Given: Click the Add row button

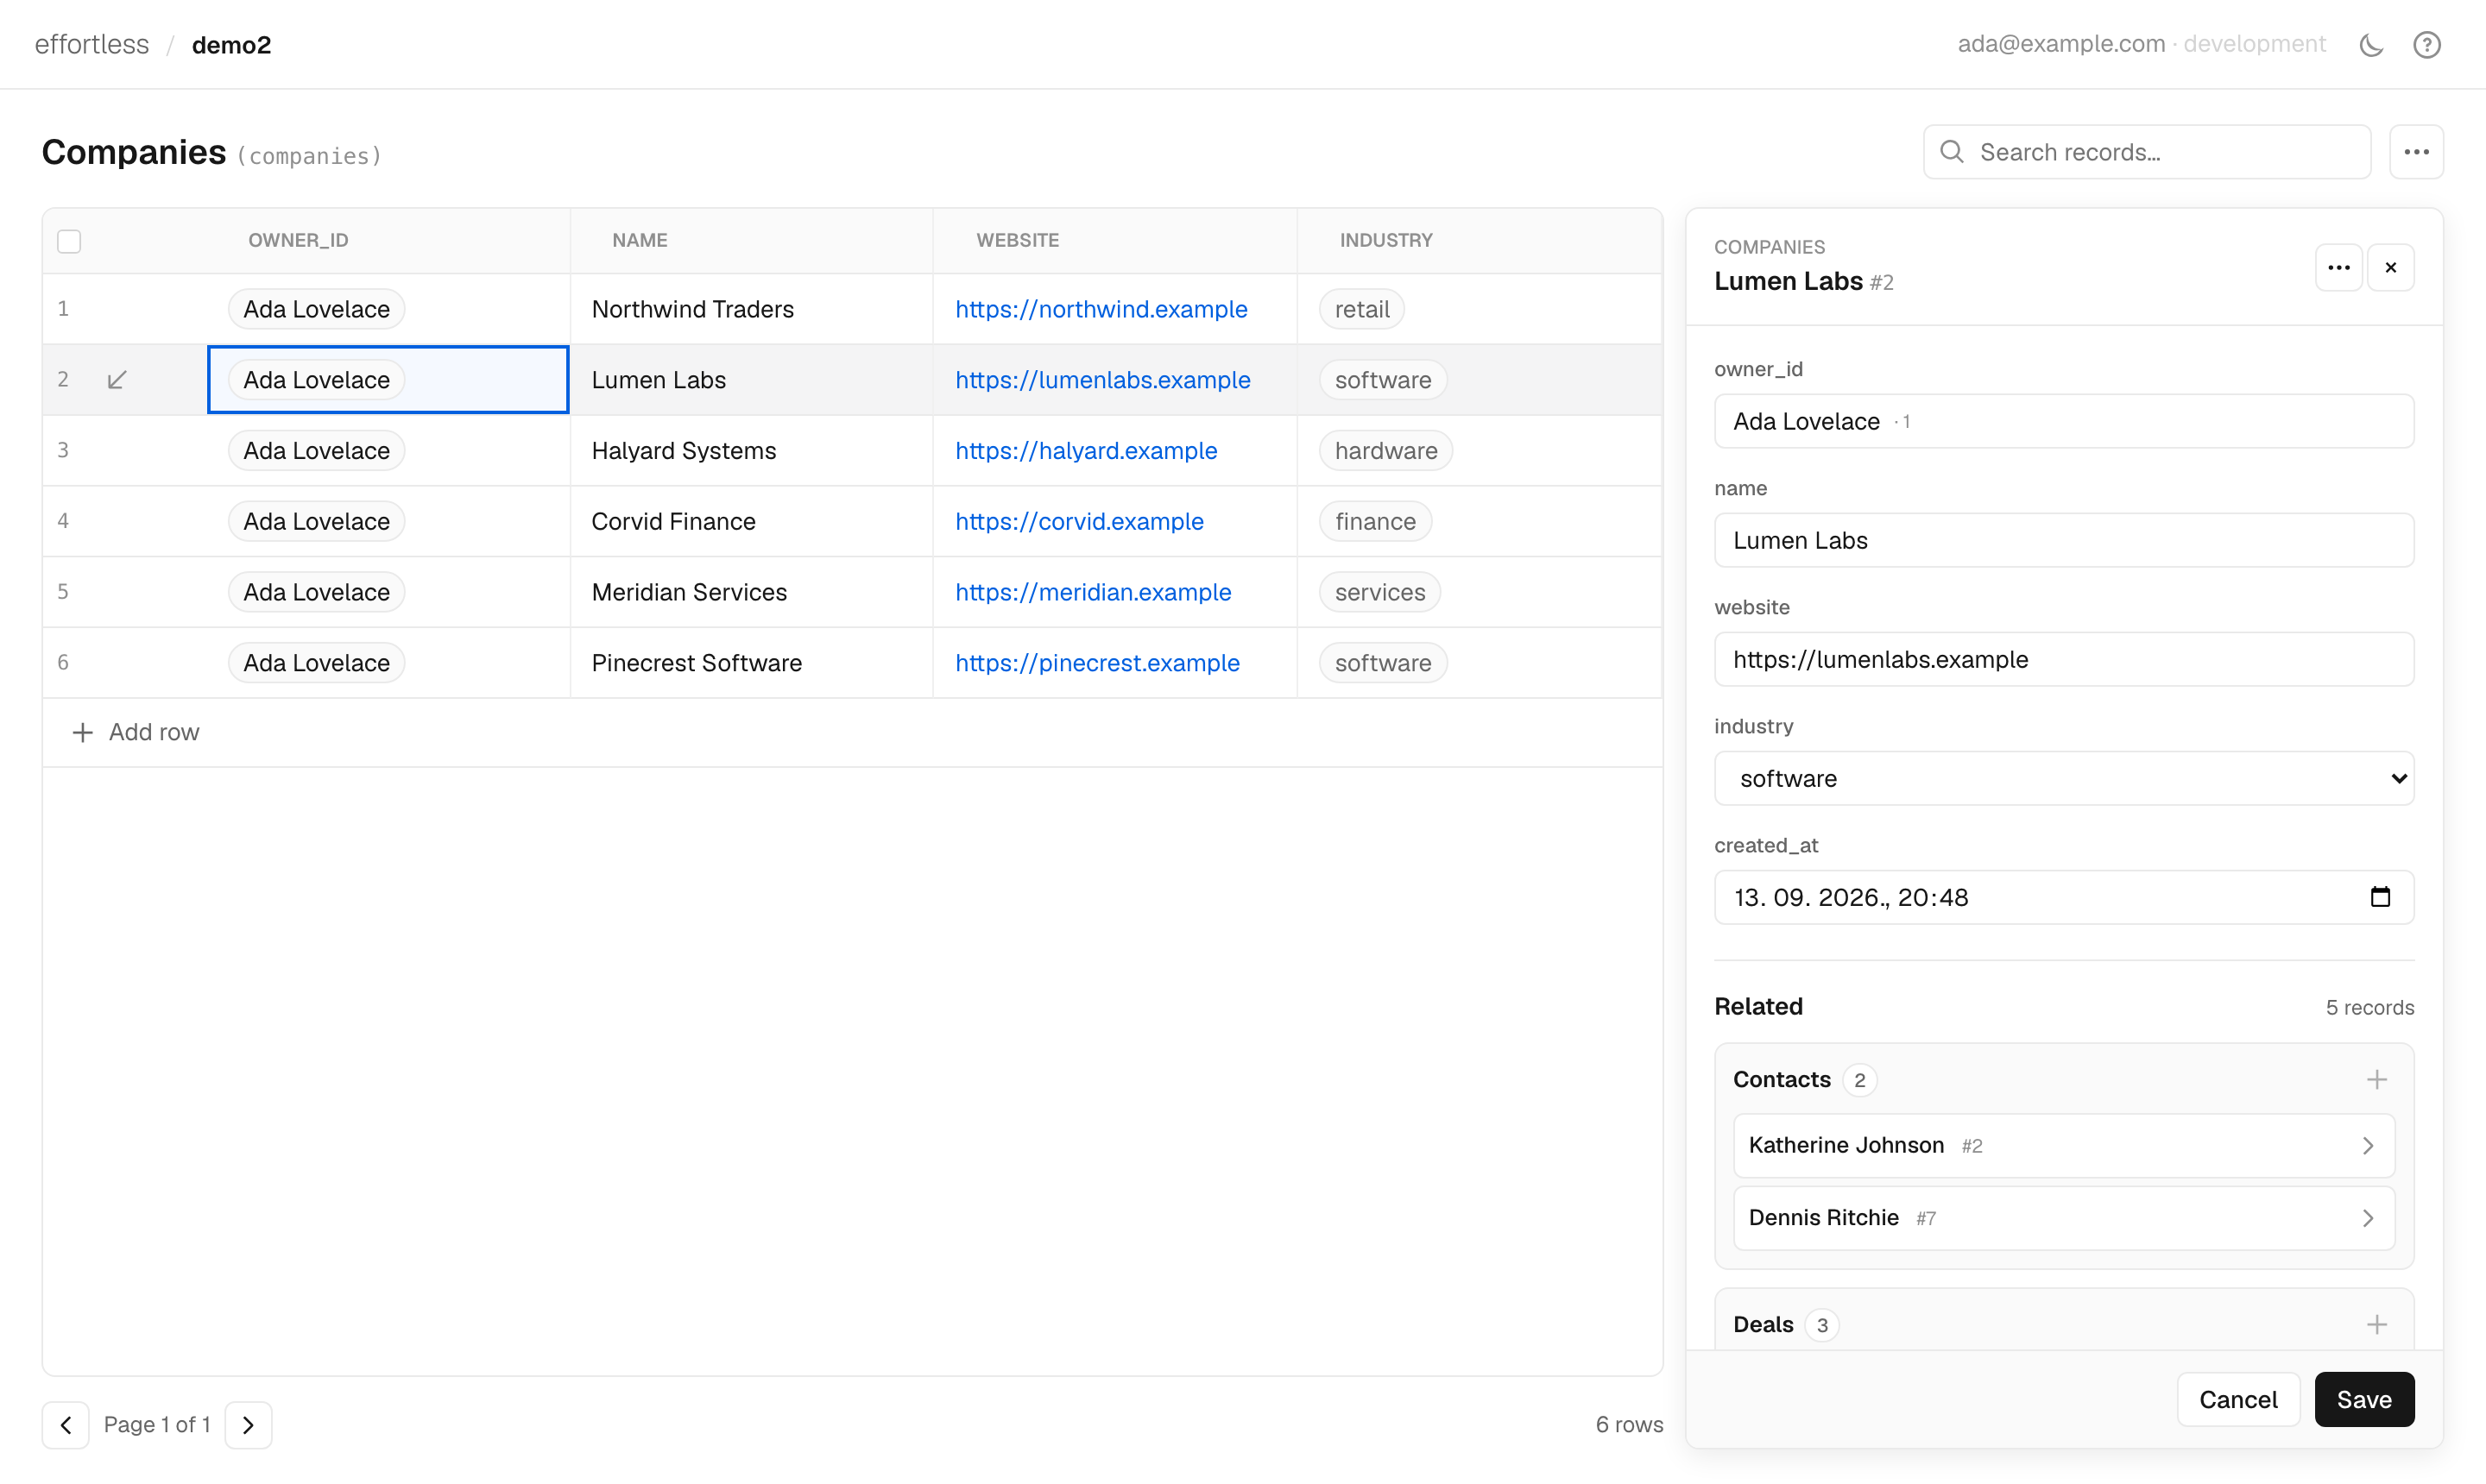Looking at the screenshot, I should (x=136, y=732).
